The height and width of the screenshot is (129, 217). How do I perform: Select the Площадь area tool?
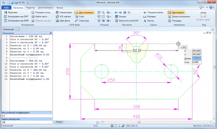175,21
